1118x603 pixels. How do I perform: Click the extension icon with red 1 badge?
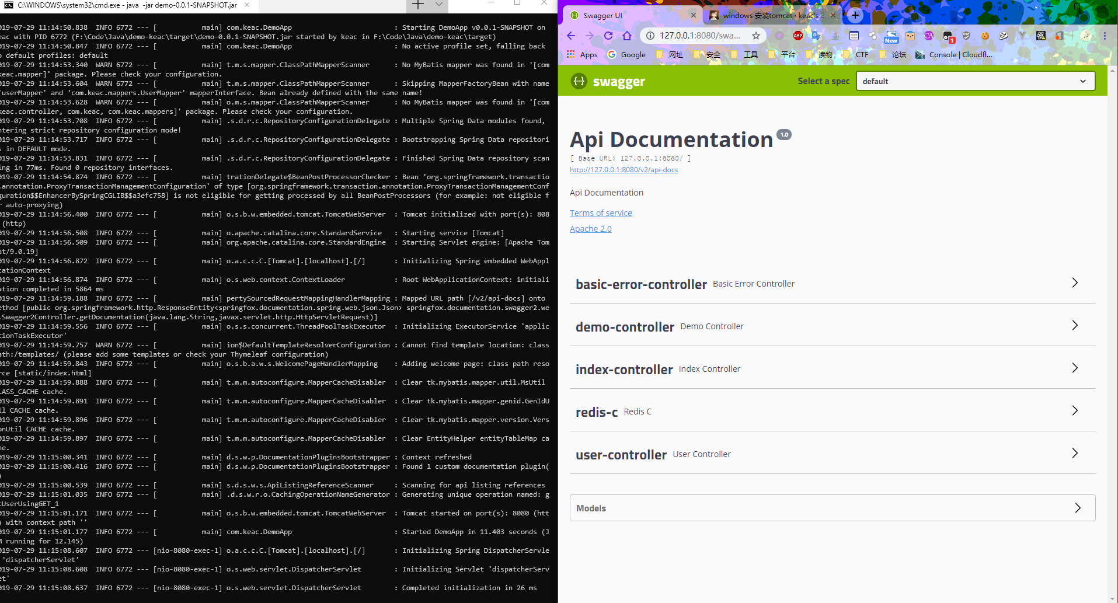[948, 37]
